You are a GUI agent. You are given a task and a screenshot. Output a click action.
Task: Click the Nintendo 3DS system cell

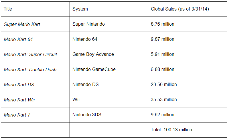[87, 115]
